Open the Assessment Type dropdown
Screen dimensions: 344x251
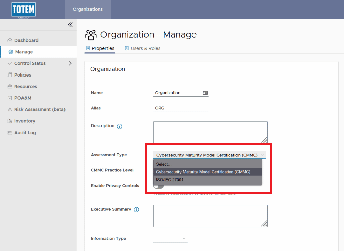click(209, 155)
